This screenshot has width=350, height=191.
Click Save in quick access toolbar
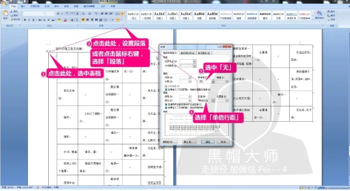(11, 2)
